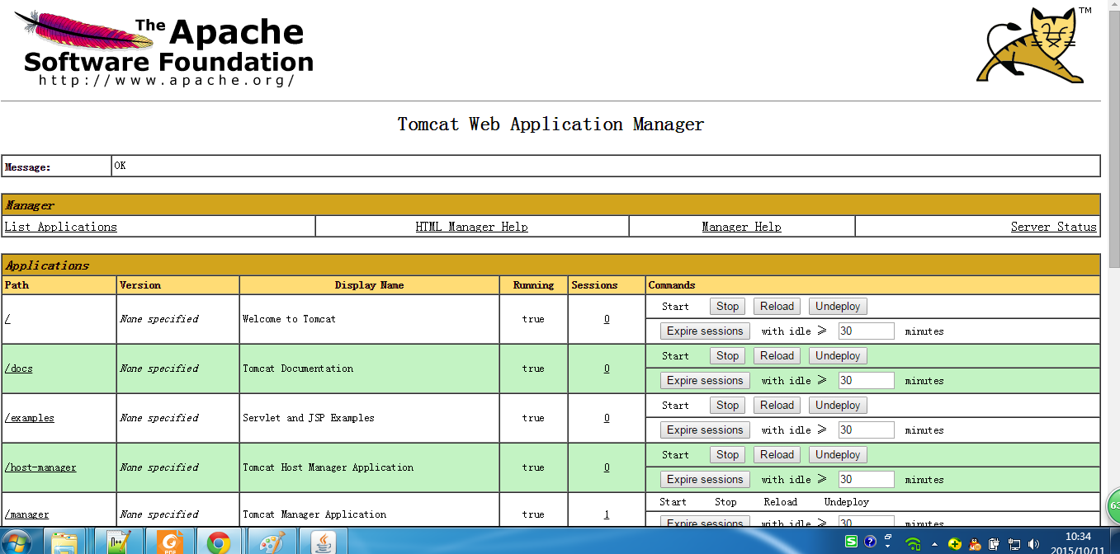Reload the Welcome to Tomcat application

777,306
